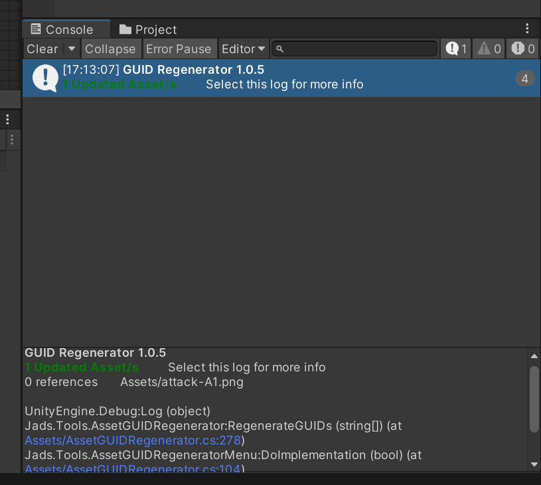Open the Project tab
Screen dimensions: 541x485
point(147,30)
